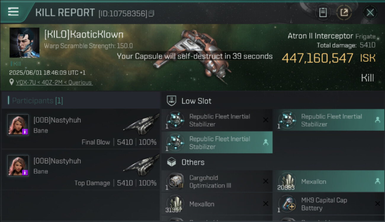The width and height of the screenshot is (385, 222).
Task: Open Final Blow participant Nastyhuh's portrait
Action: 18,125
